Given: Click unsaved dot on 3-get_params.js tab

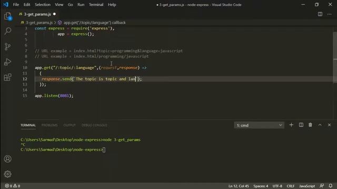Looking at the screenshot, I should pyautogui.click(x=54, y=14).
